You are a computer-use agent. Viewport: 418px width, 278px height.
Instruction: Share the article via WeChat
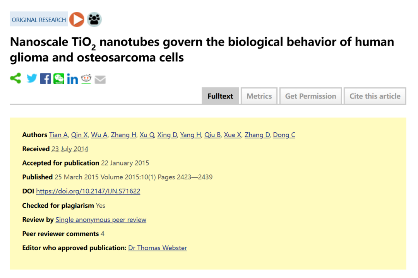click(x=59, y=78)
